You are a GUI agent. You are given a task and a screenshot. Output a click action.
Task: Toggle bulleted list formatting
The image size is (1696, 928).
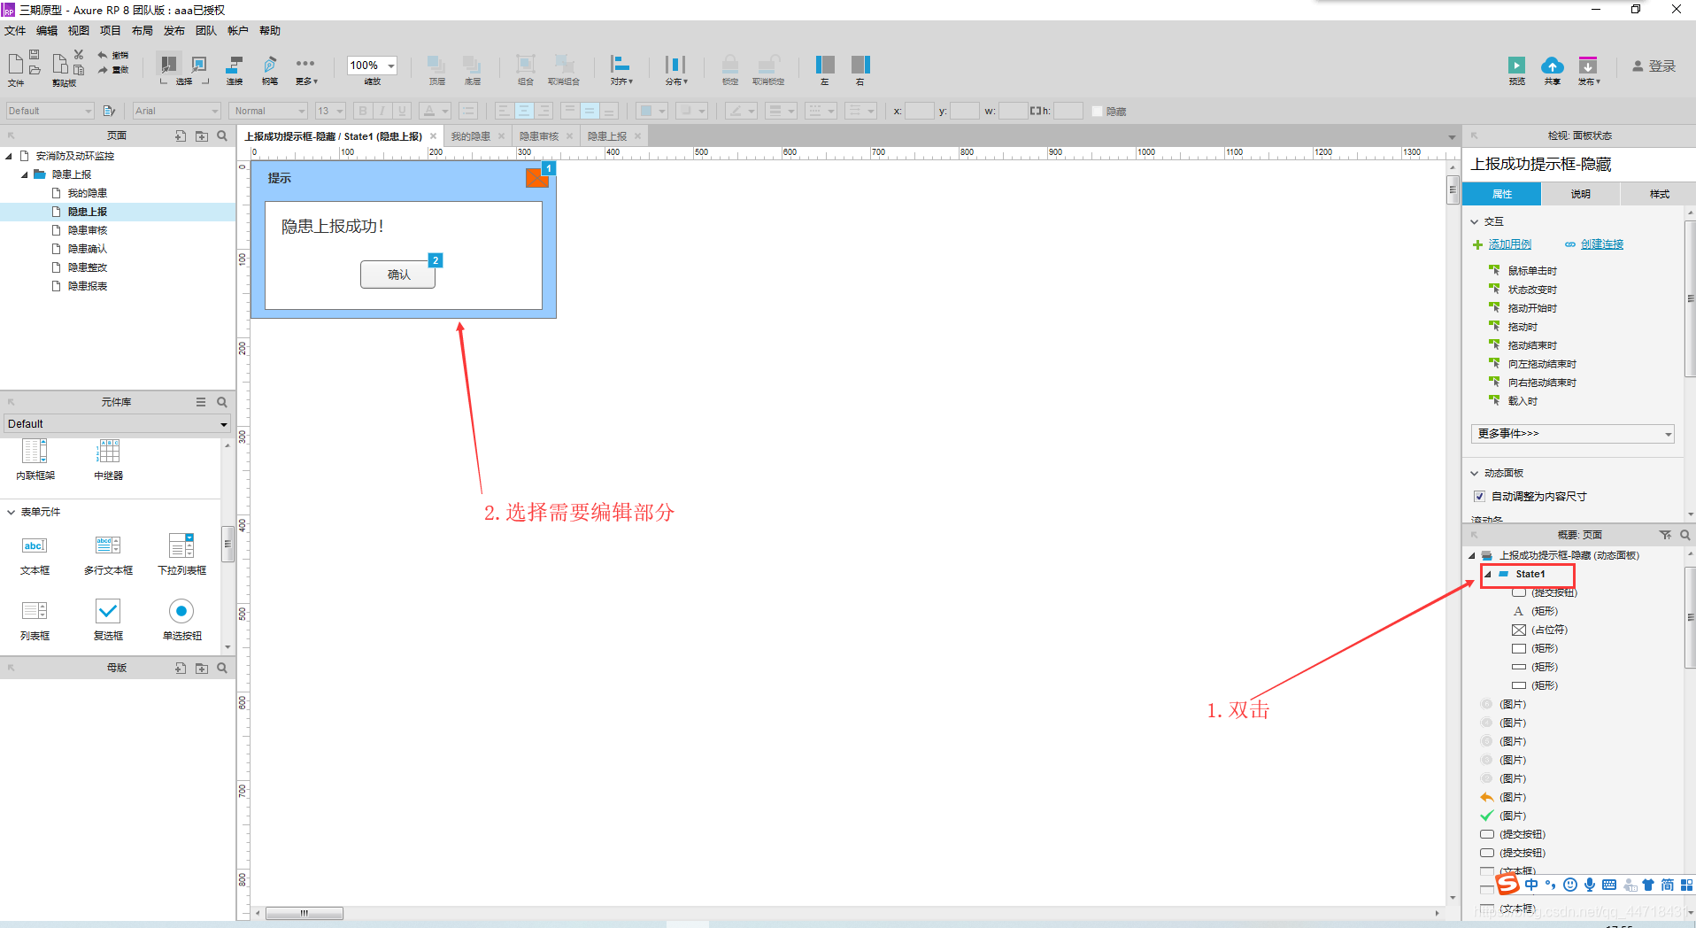[x=469, y=111]
